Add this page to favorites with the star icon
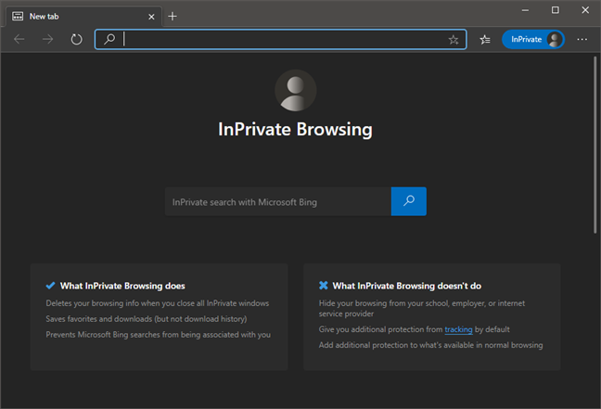601x409 pixels. (454, 40)
